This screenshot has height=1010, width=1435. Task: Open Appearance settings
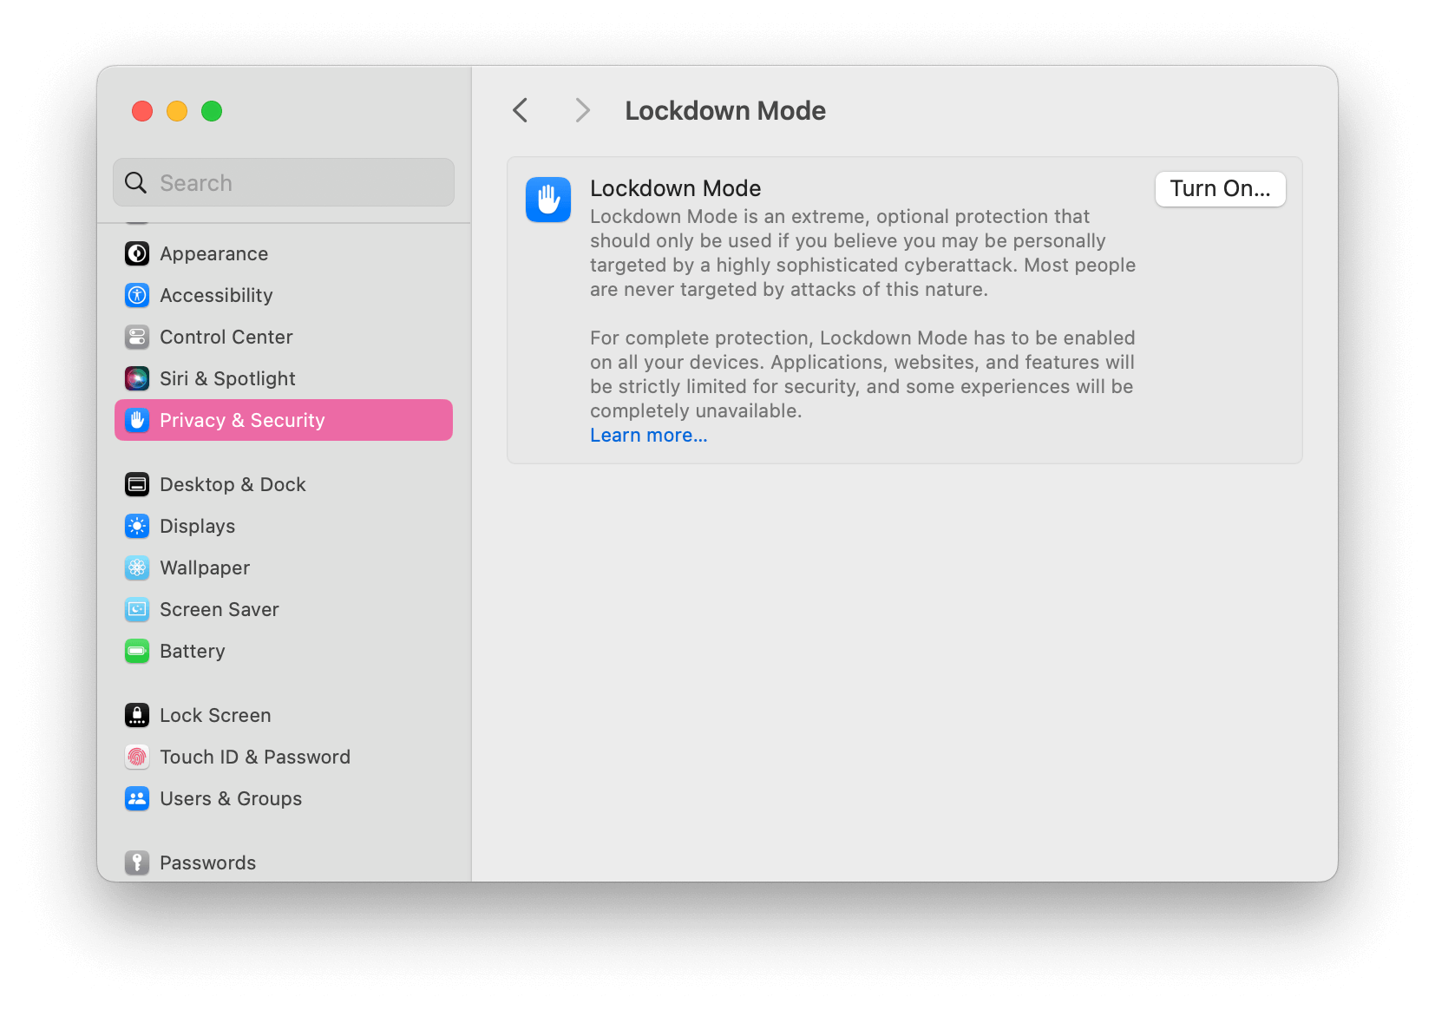coord(214,253)
